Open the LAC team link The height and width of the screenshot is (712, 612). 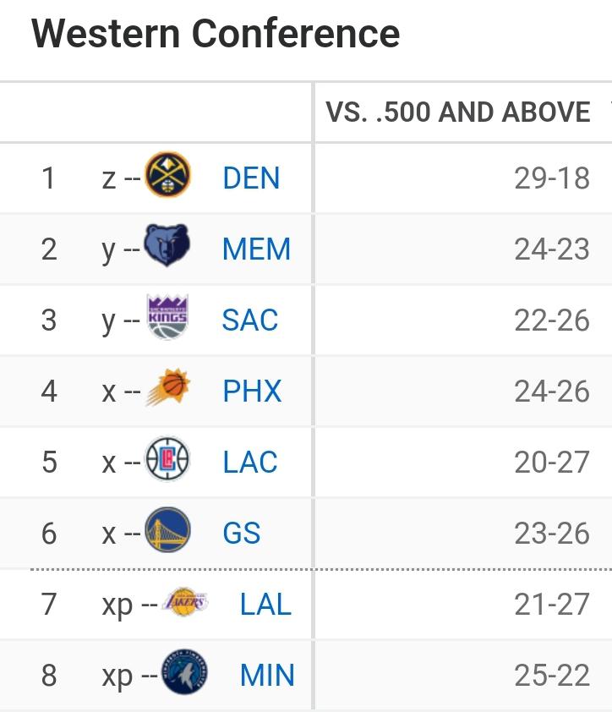(x=250, y=463)
